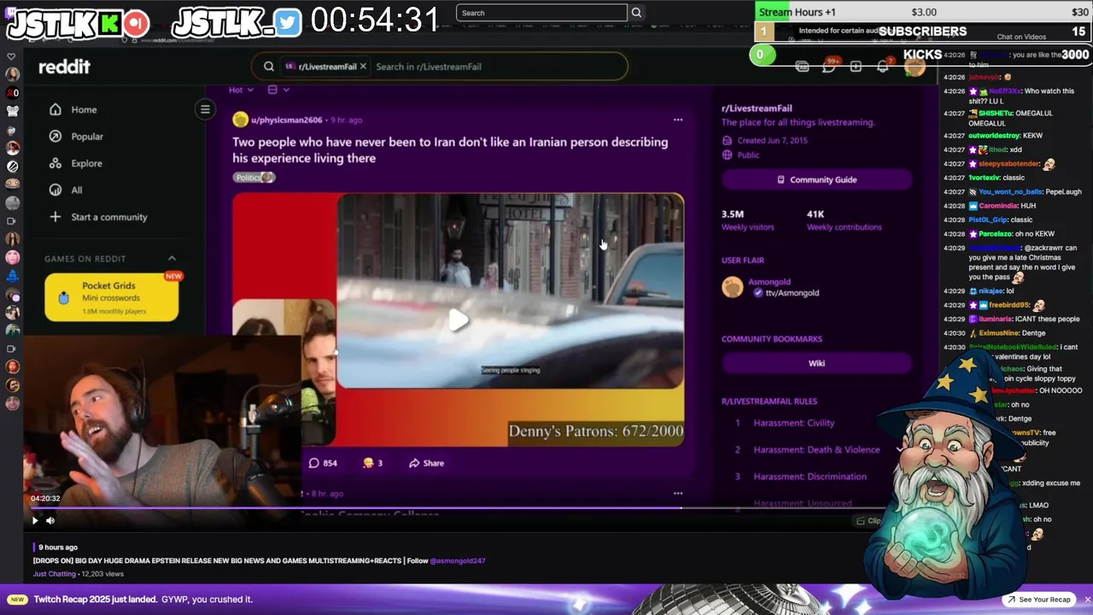Open rule 1 Harassment: Civility
The image size is (1093, 615).
(x=794, y=423)
